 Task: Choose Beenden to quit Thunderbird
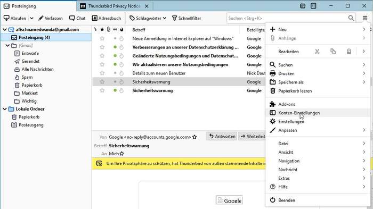[x=318, y=200]
